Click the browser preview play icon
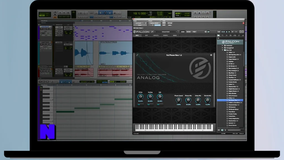284x160 pixels. [x=225, y=130]
